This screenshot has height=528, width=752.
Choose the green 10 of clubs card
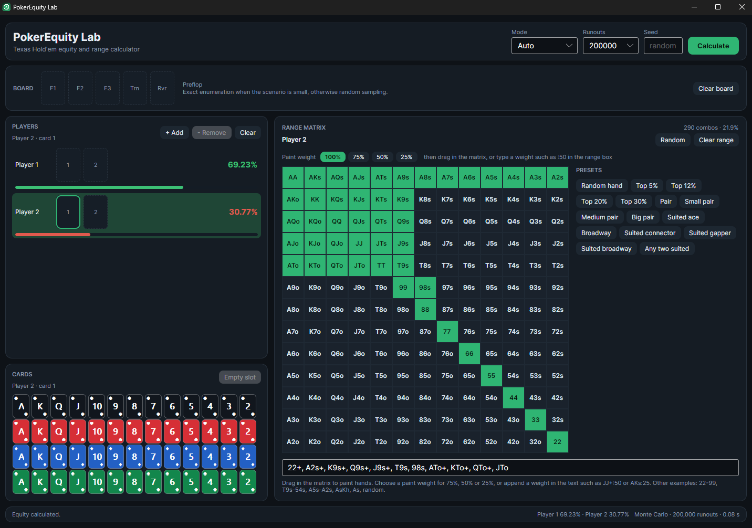(97, 482)
